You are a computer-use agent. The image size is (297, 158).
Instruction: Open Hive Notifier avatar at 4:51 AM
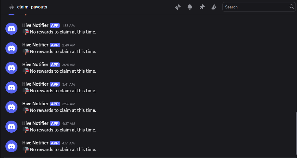point(11,146)
